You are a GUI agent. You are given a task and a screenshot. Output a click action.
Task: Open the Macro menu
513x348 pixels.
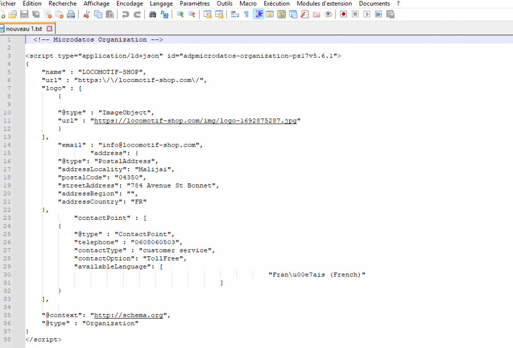tap(248, 4)
